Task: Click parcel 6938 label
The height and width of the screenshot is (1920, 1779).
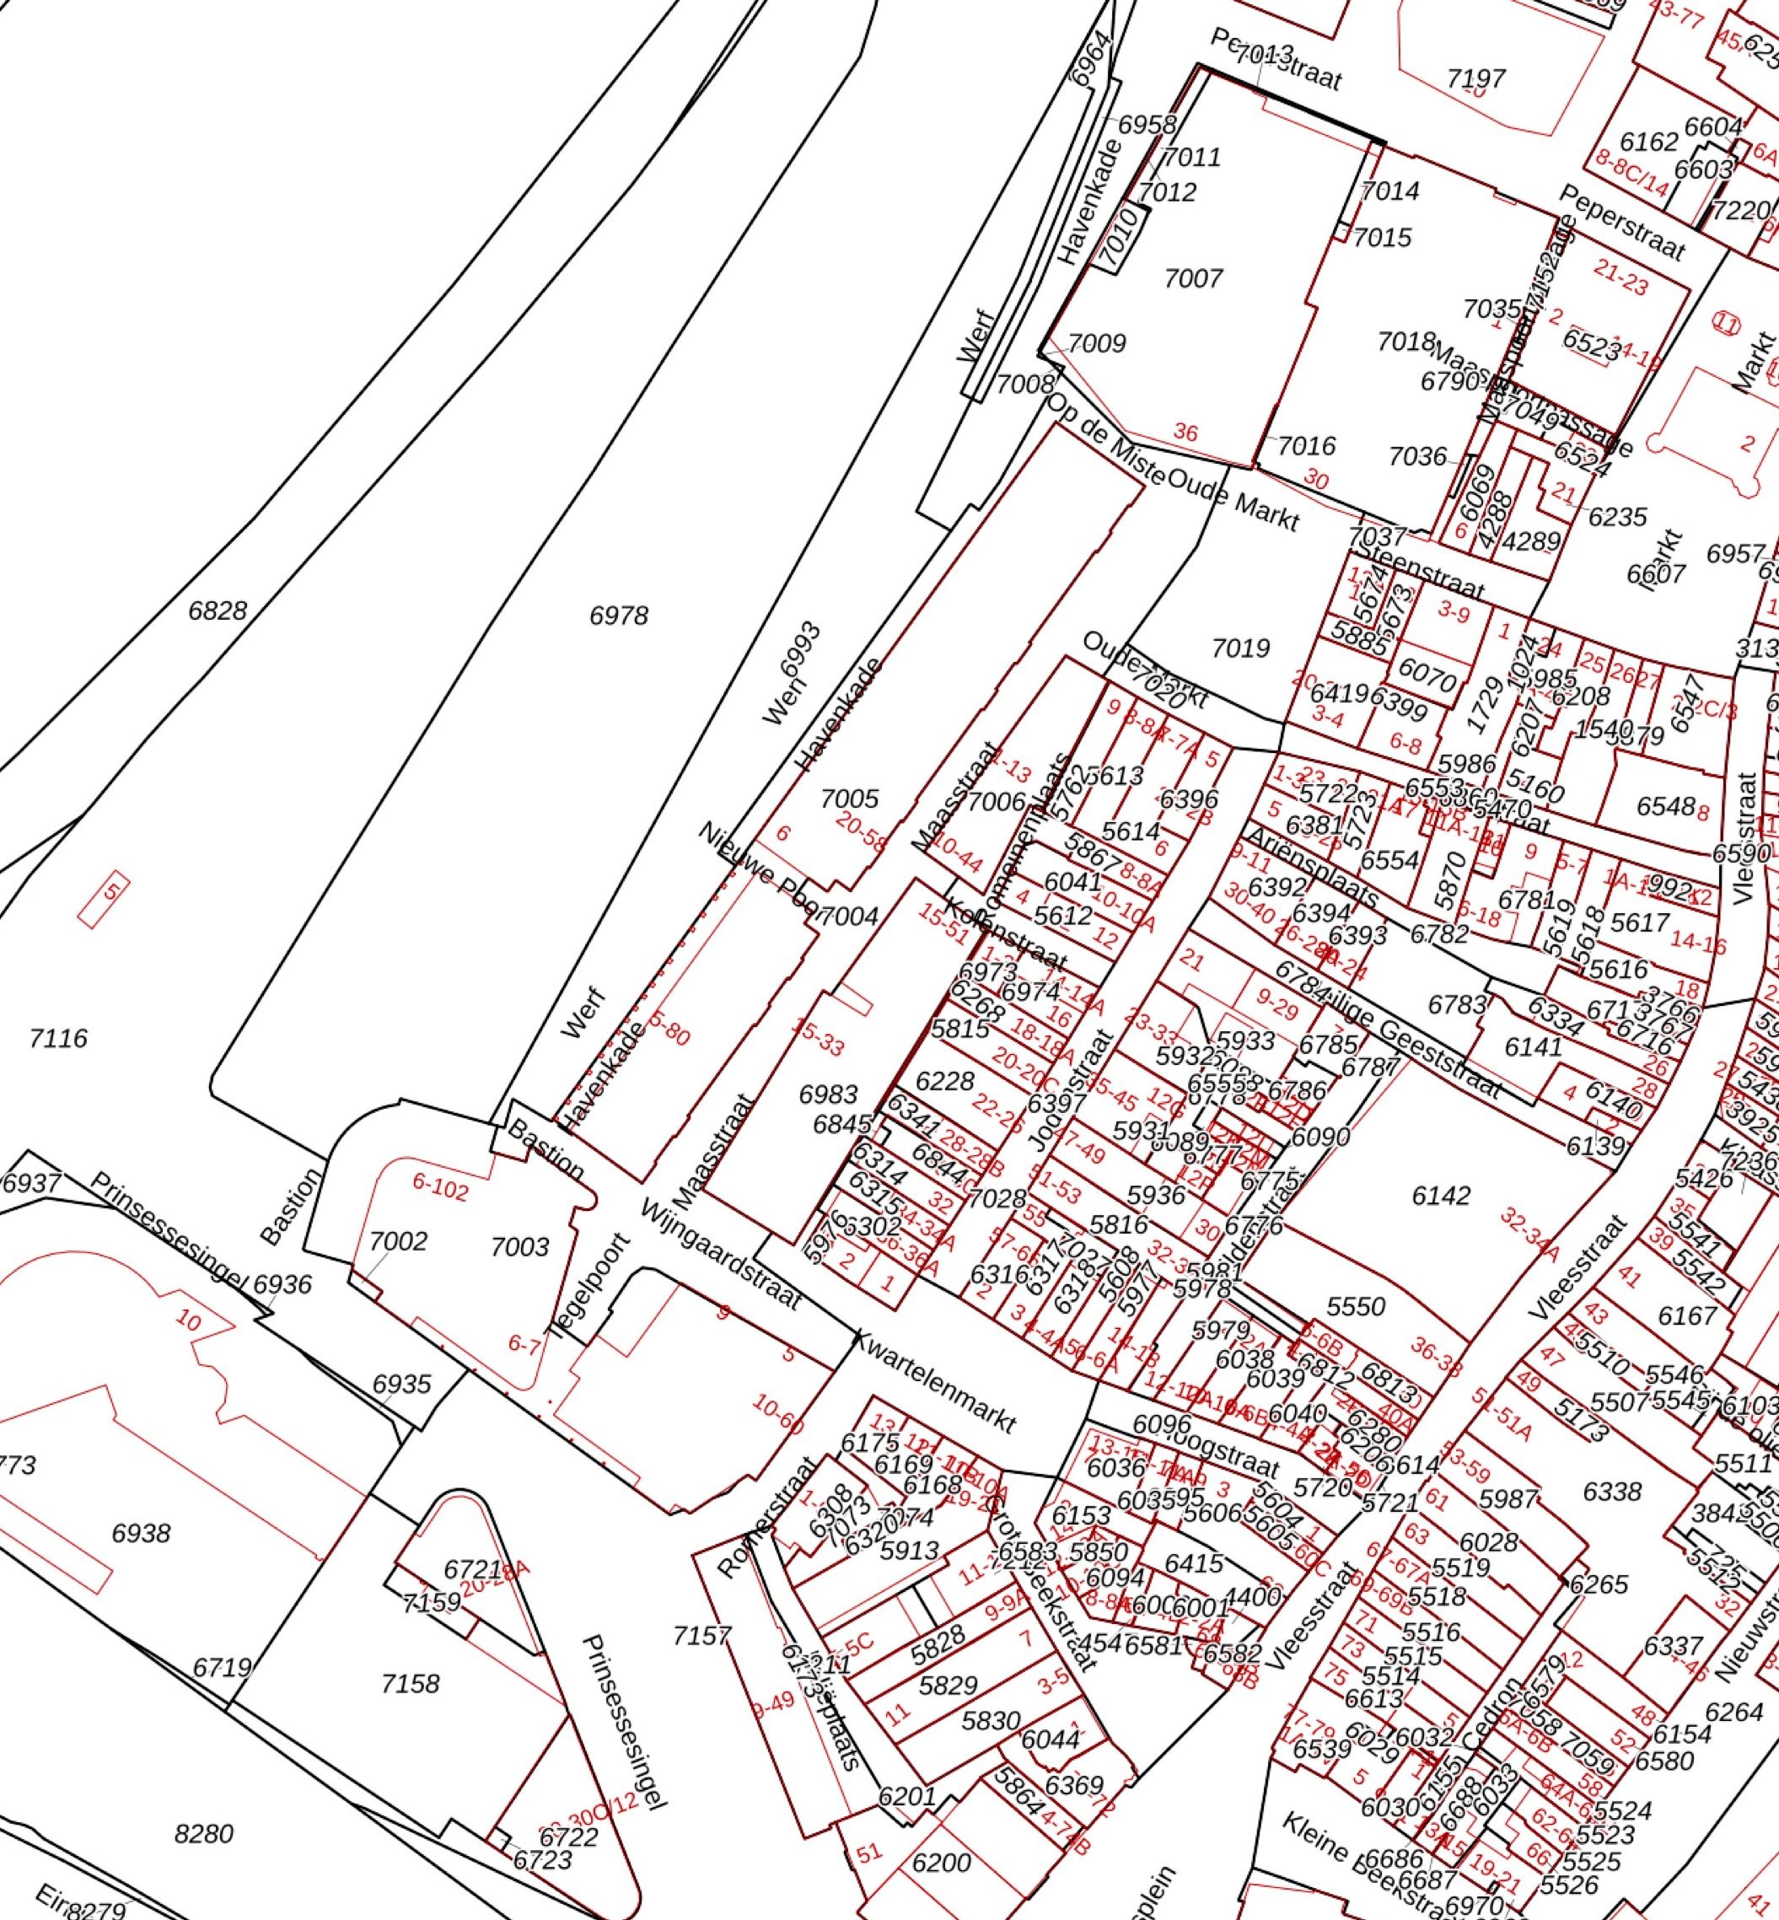Action: (142, 1533)
